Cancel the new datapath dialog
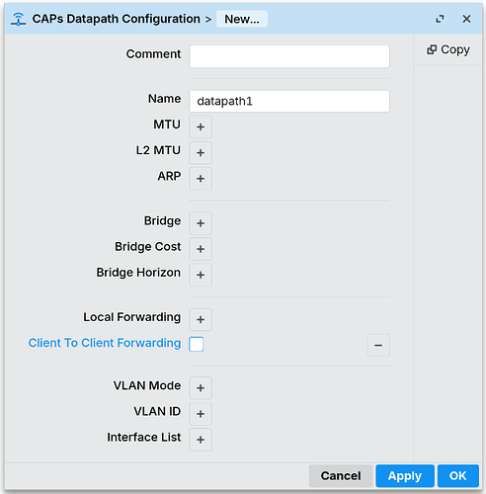Screen dimensions: 486x494 coord(341,476)
